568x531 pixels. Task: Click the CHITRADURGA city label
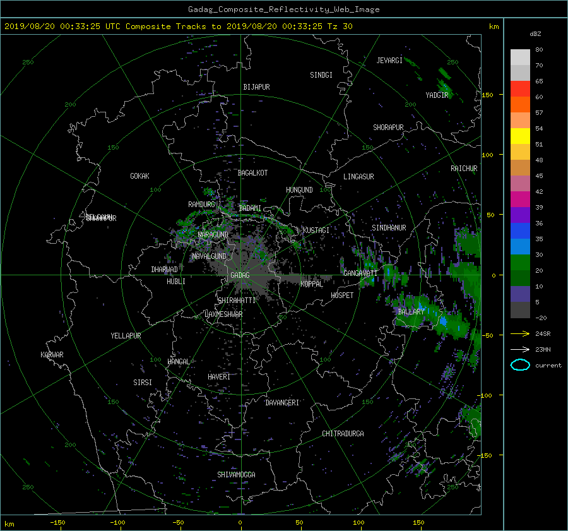[343, 434]
